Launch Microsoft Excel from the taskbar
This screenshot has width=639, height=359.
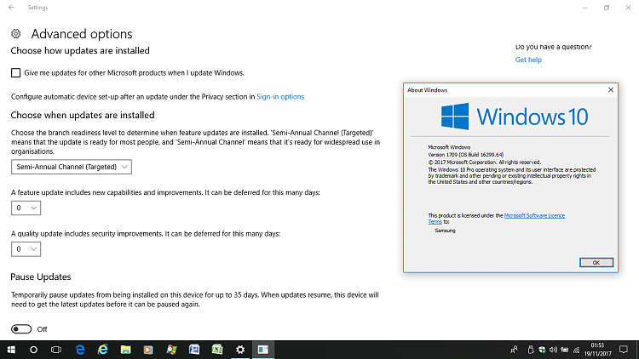click(x=217, y=350)
